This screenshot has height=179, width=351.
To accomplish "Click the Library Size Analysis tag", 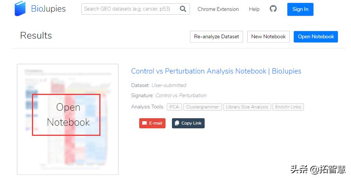I will [246, 107].
